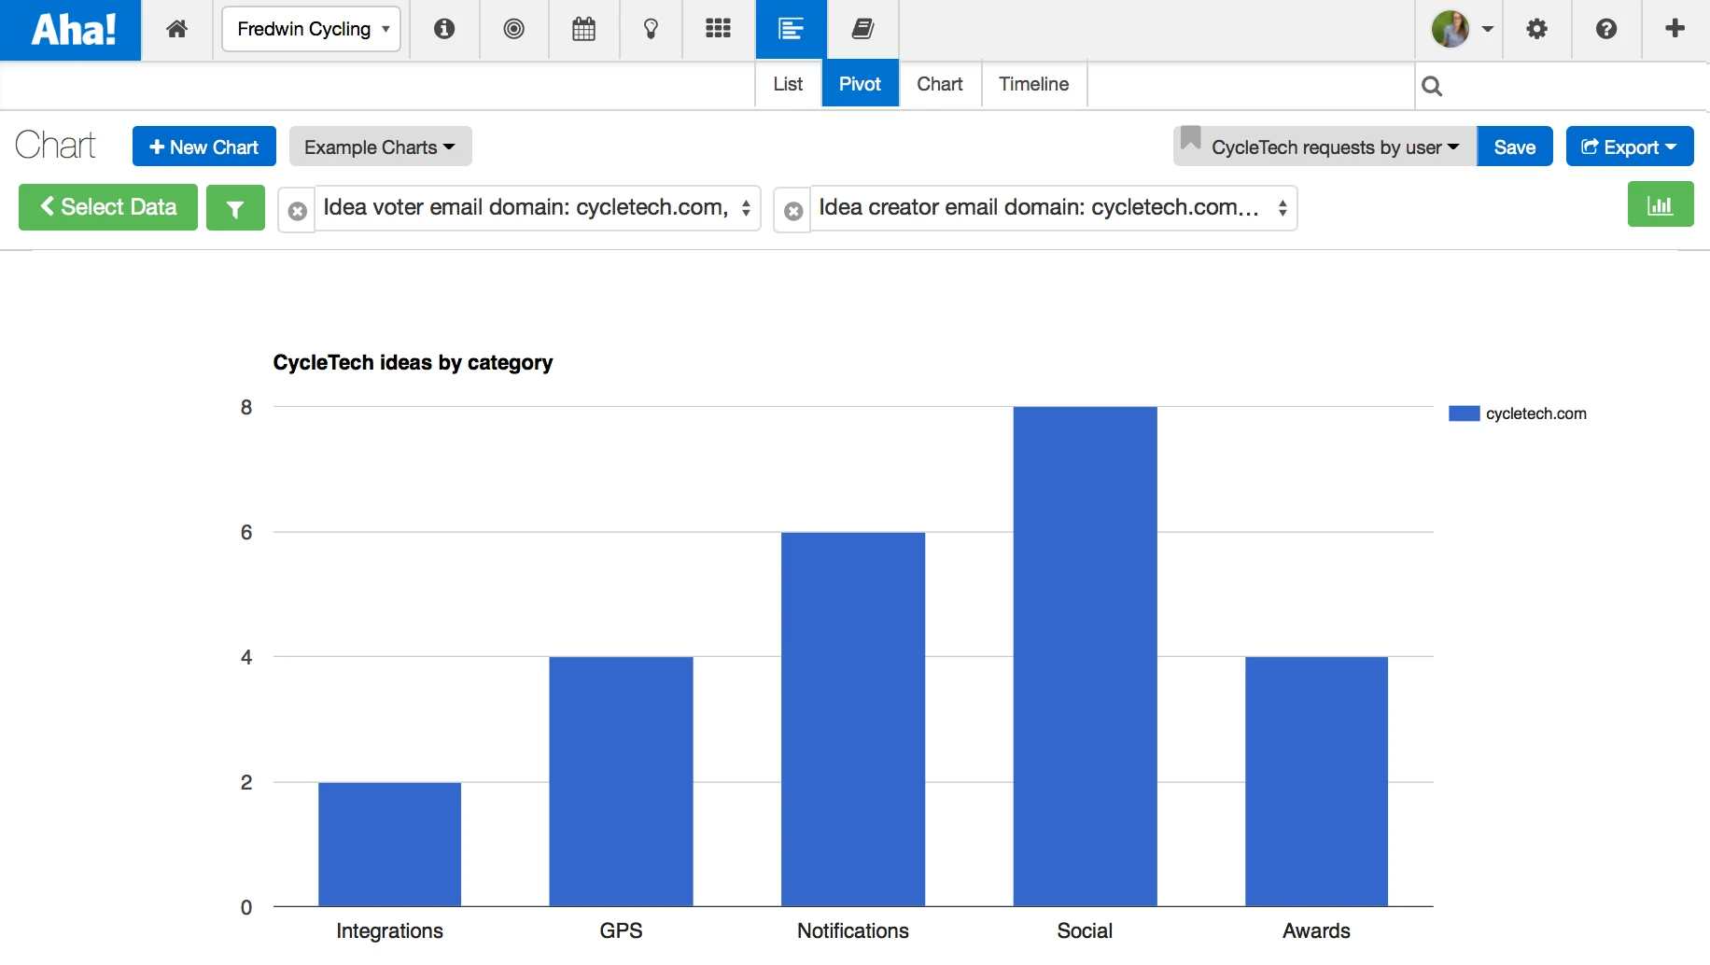Click the Awards axis label

tap(1316, 930)
